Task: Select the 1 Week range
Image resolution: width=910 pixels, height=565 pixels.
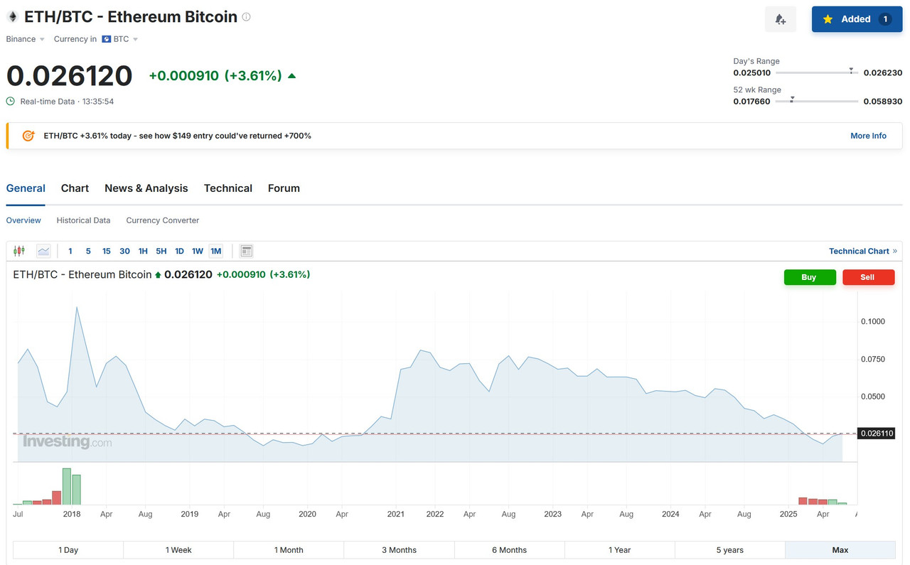Action: click(x=178, y=550)
